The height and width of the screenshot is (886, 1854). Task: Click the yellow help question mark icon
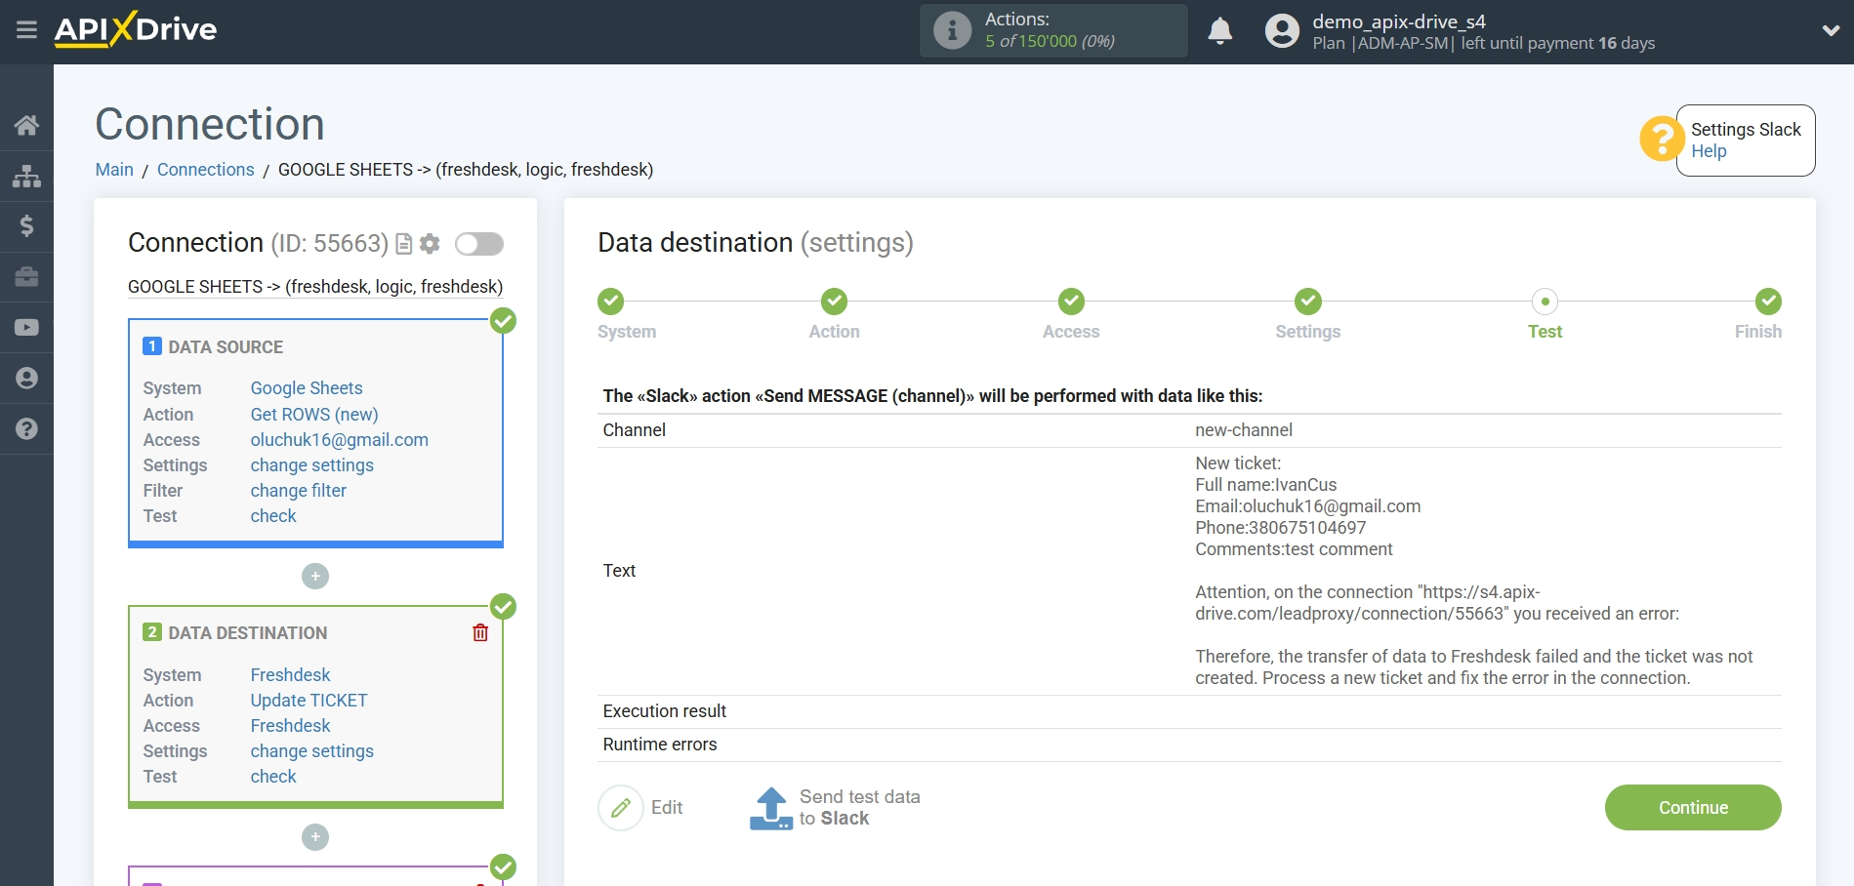1661,140
